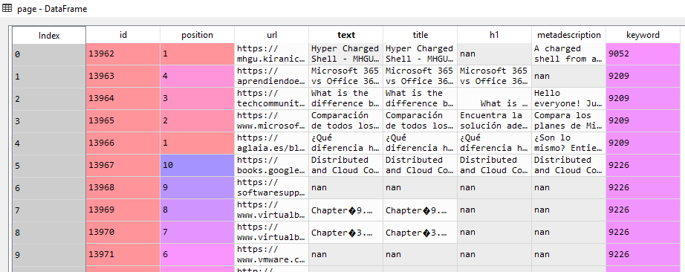Viewport: 685px width, 272px height.
Task: Select position cell with value 6
Action: point(198,255)
